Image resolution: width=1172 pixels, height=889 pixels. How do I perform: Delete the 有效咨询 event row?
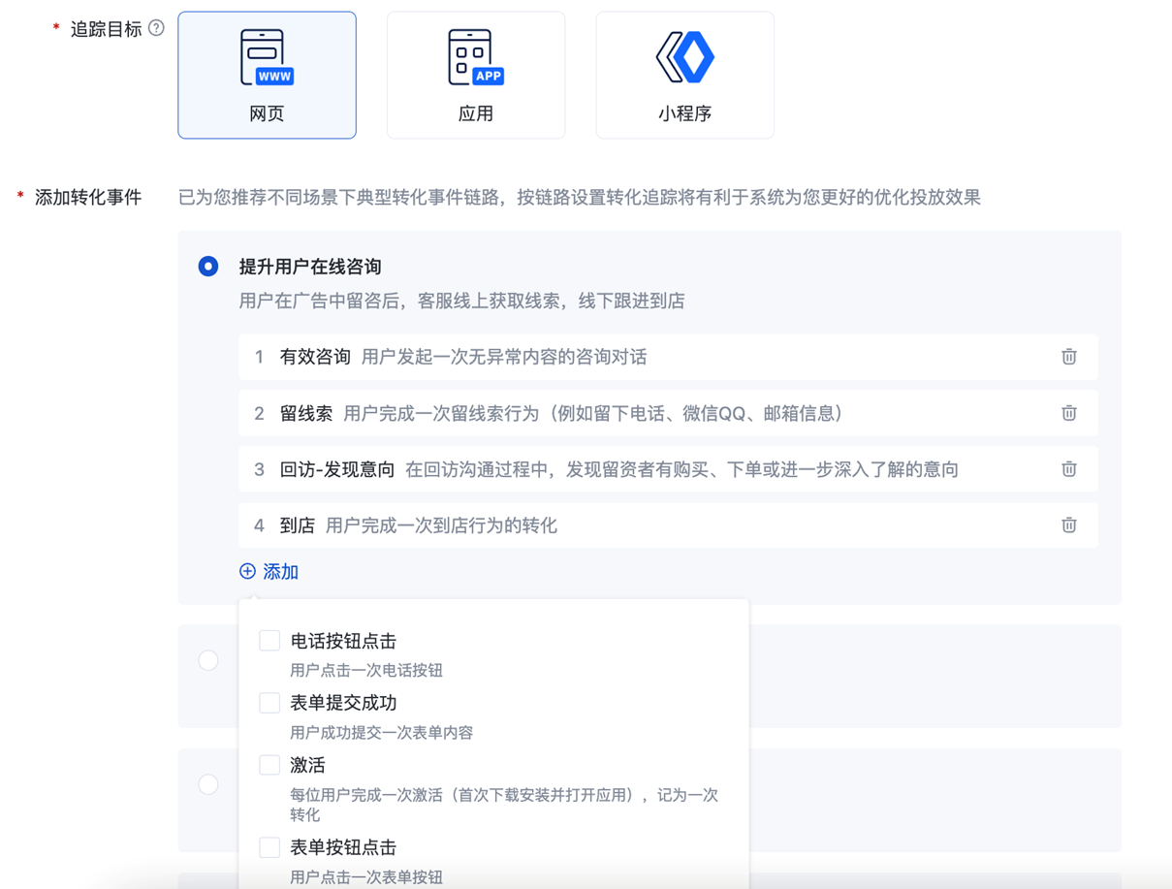(x=1068, y=357)
